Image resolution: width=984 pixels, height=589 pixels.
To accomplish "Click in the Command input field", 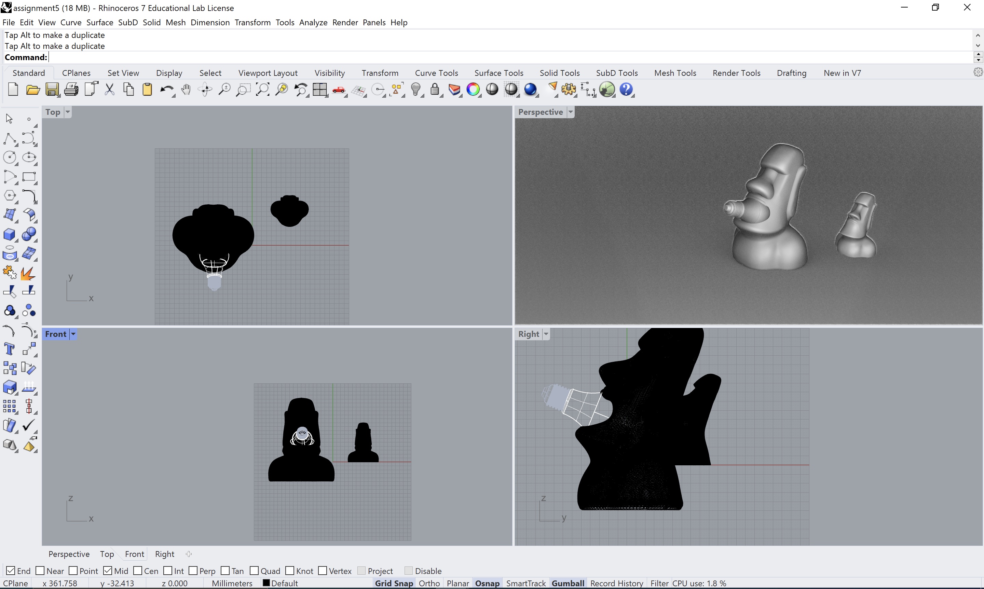I will click(x=510, y=57).
